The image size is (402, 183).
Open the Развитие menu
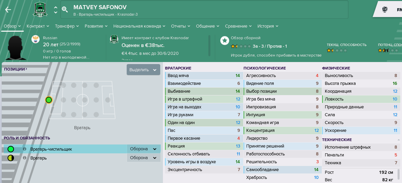(96, 26)
